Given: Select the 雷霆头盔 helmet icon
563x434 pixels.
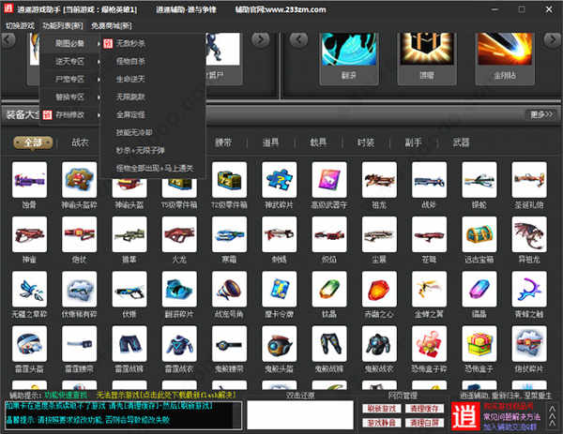Looking at the screenshot, I should click(x=29, y=344).
